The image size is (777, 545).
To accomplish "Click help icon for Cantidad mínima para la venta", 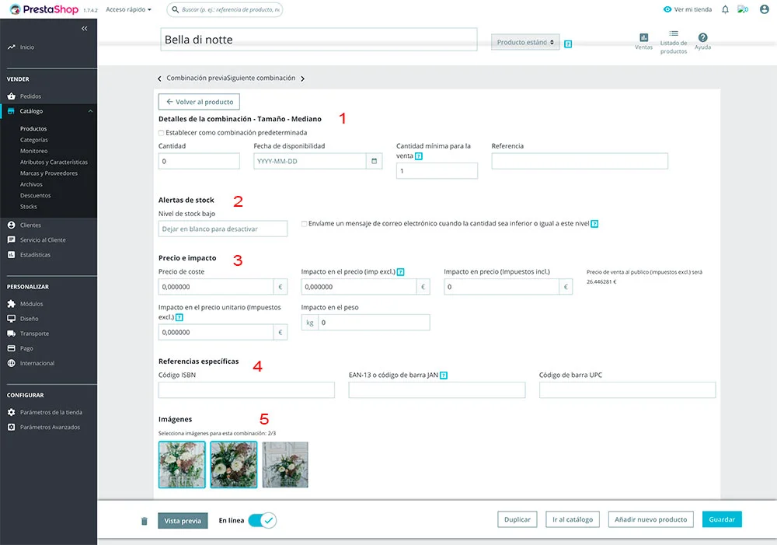I will 419,156.
